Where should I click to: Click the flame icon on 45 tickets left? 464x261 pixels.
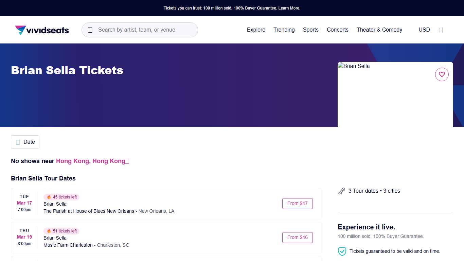(x=49, y=197)
